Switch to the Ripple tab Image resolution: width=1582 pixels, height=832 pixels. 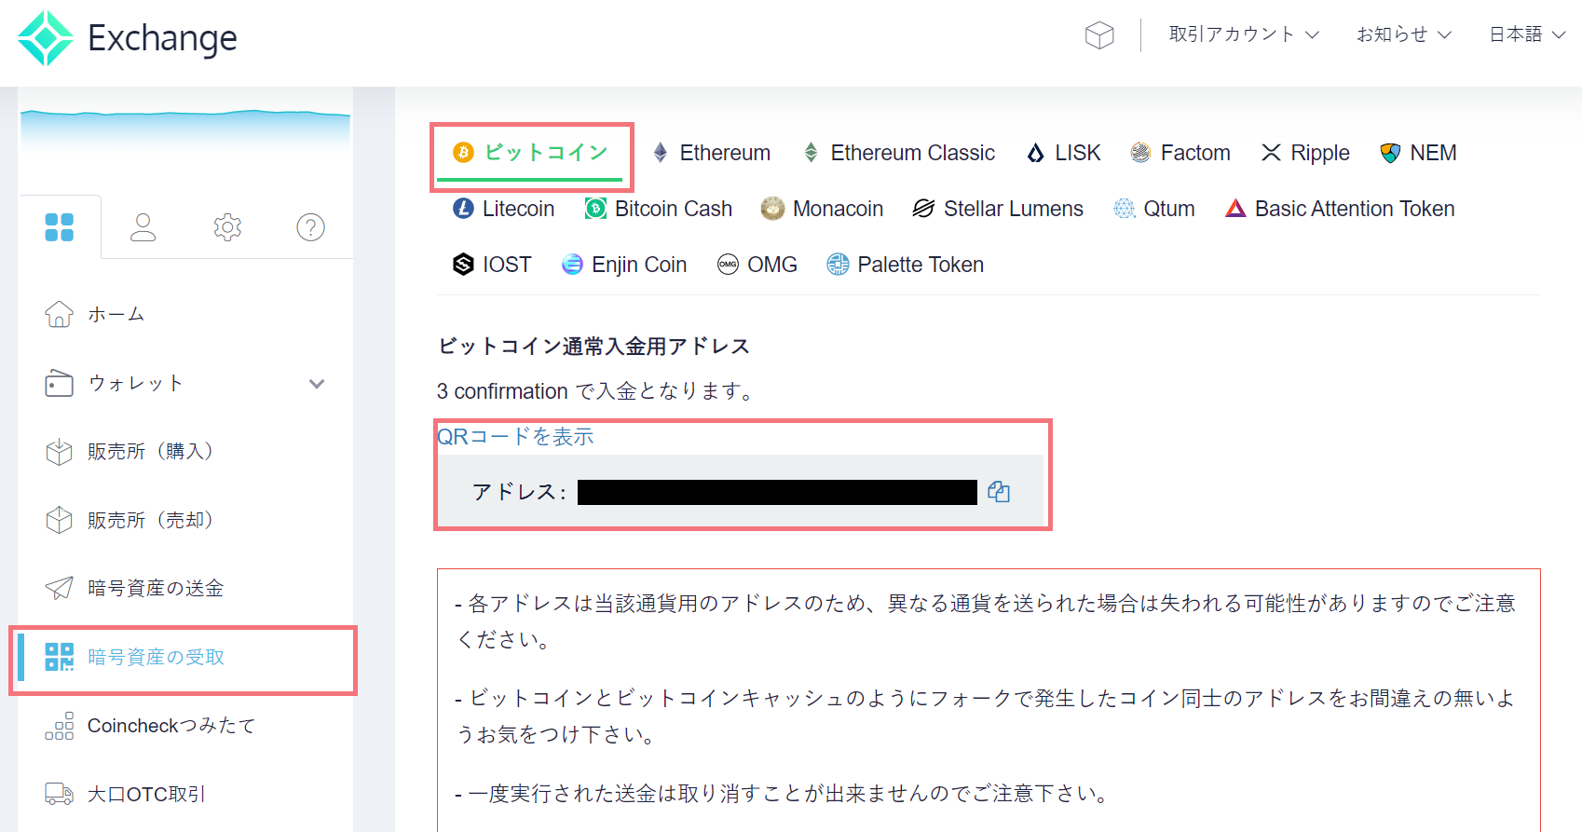point(1305,153)
